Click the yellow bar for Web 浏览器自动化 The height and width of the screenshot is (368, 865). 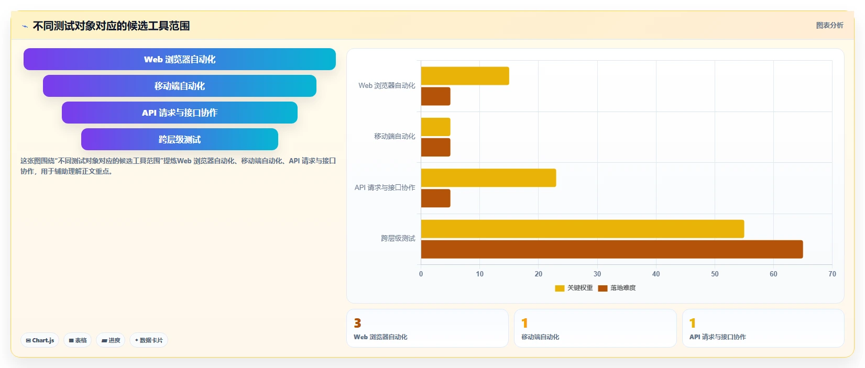click(465, 76)
